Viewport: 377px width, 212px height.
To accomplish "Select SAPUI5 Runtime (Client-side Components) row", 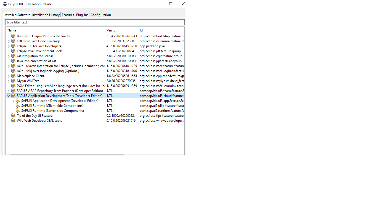I will [95, 106].
